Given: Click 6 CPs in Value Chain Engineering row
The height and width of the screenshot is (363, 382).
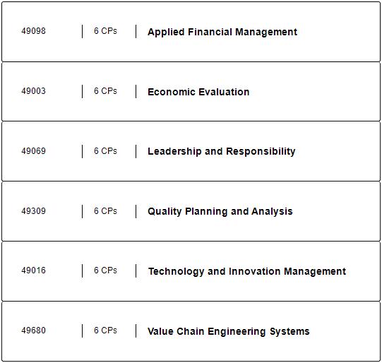Looking at the screenshot, I should [x=105, y=331].
